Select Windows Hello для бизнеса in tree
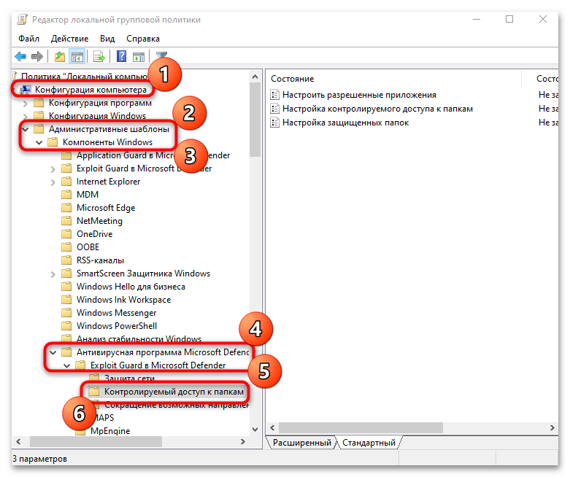This screenshot has height=477, width=570. tap(131, 286)
